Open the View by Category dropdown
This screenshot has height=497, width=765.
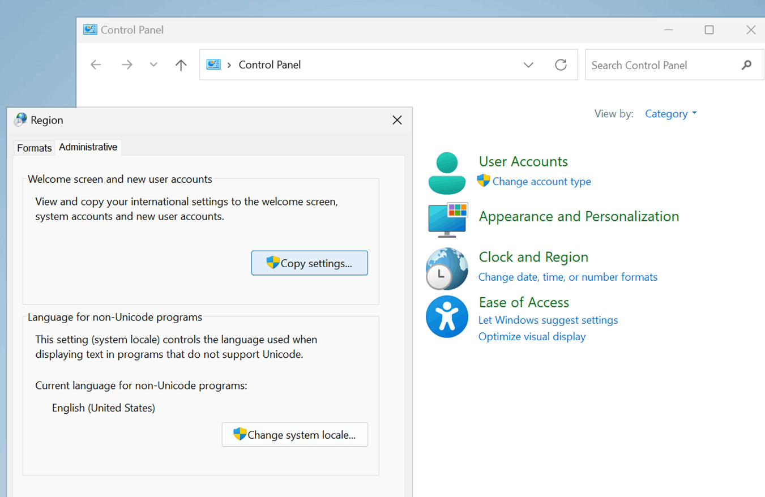pyautogui.click(x=670, y=114)
